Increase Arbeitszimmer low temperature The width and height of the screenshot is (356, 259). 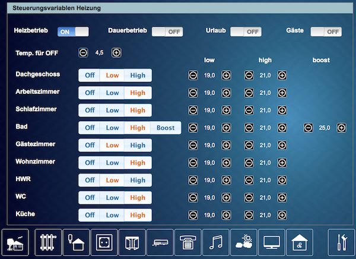pos(226,93)
